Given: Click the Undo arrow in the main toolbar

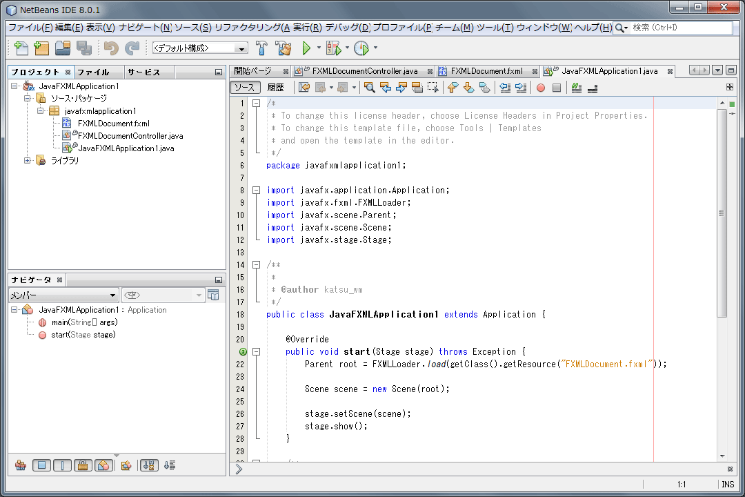Looking at the screenshot, I should [111, 48].
